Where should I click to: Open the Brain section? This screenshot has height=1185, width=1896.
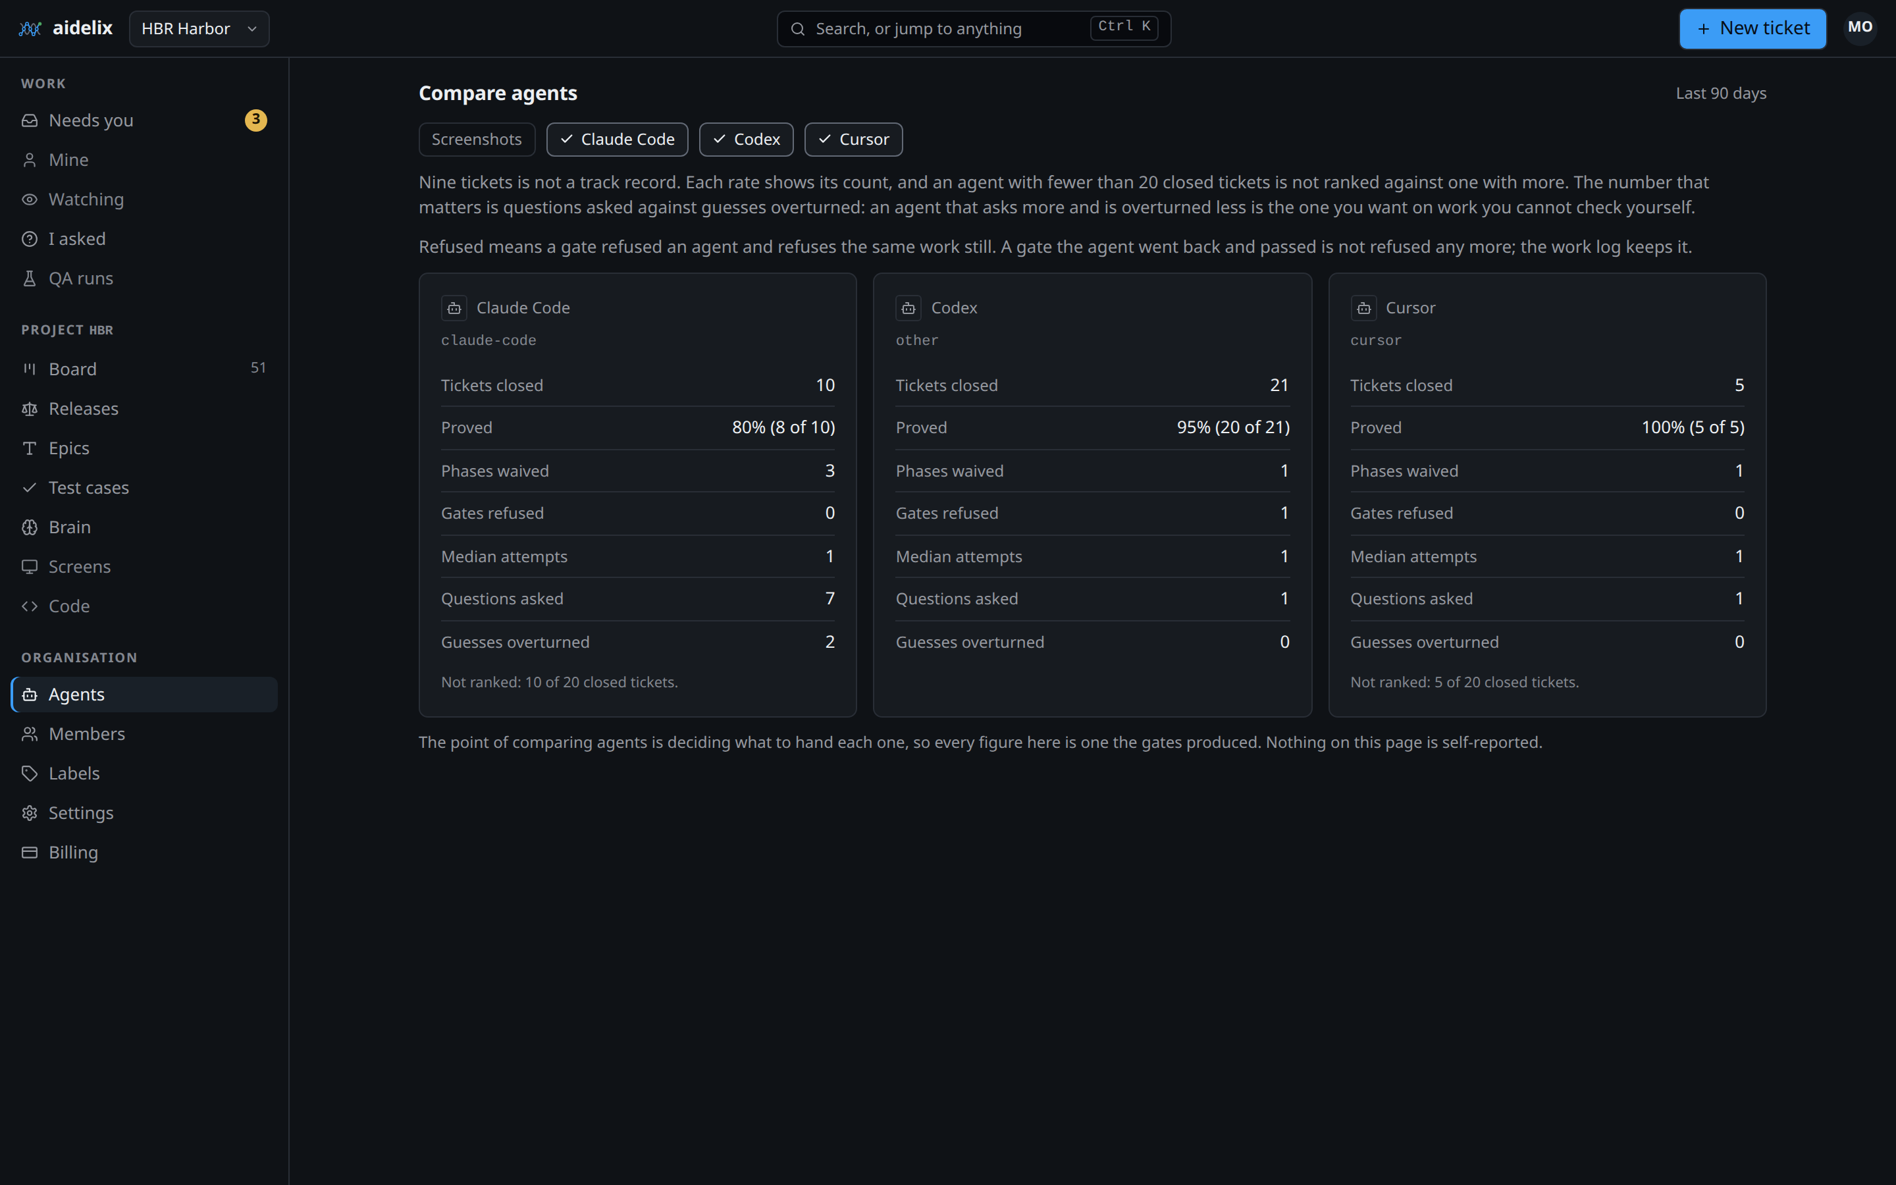144,527
